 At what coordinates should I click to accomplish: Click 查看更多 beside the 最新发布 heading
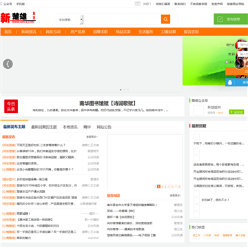pyautogui.click(x=92, y=136)
